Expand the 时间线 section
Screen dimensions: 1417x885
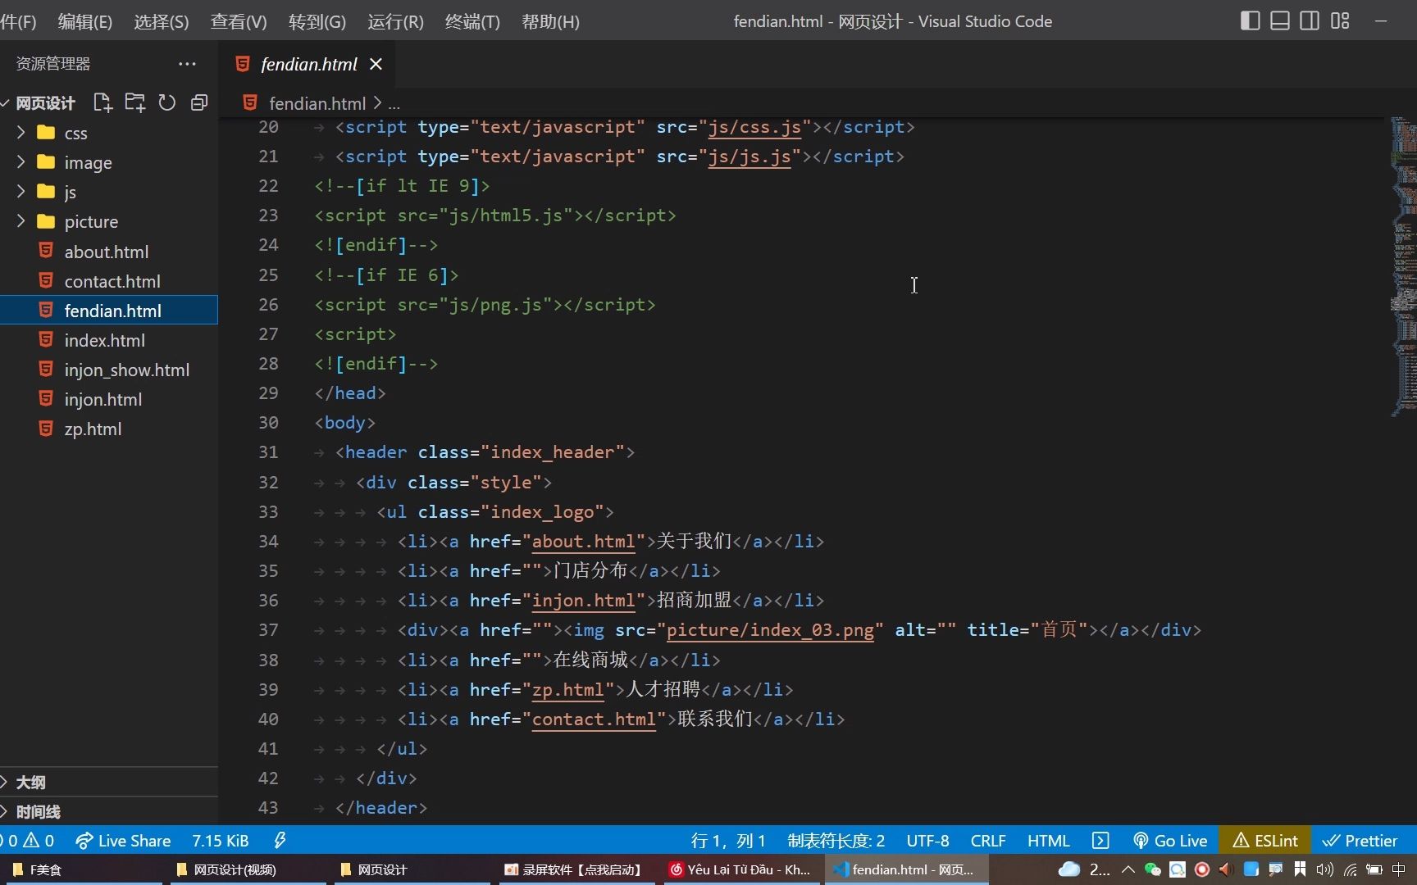click(39, 811)
